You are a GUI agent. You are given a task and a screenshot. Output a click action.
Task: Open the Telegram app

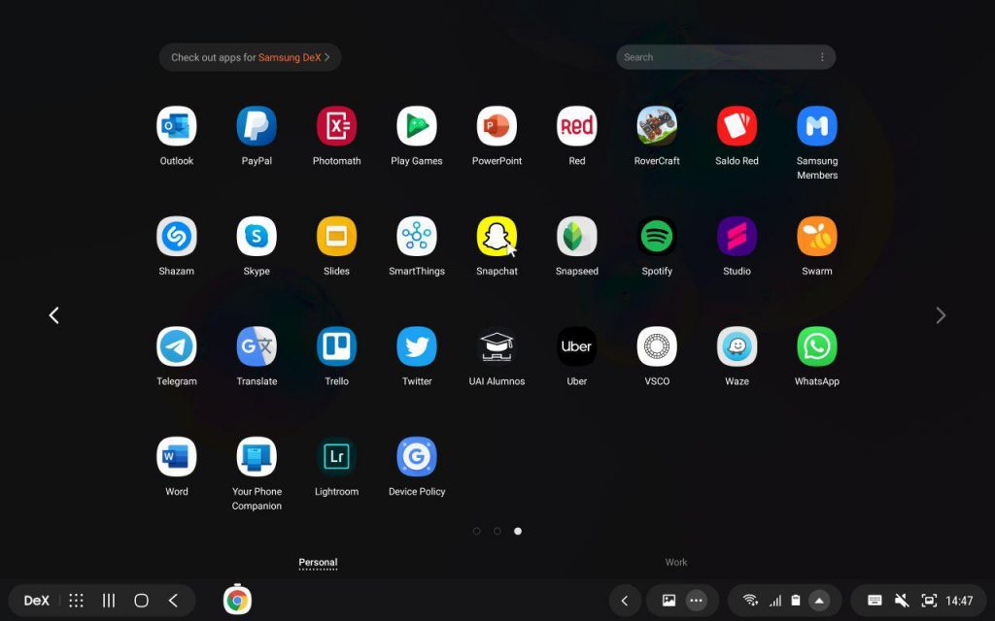(x=177, y=346)
